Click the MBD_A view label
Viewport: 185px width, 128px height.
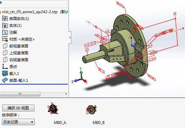(60, 123)
